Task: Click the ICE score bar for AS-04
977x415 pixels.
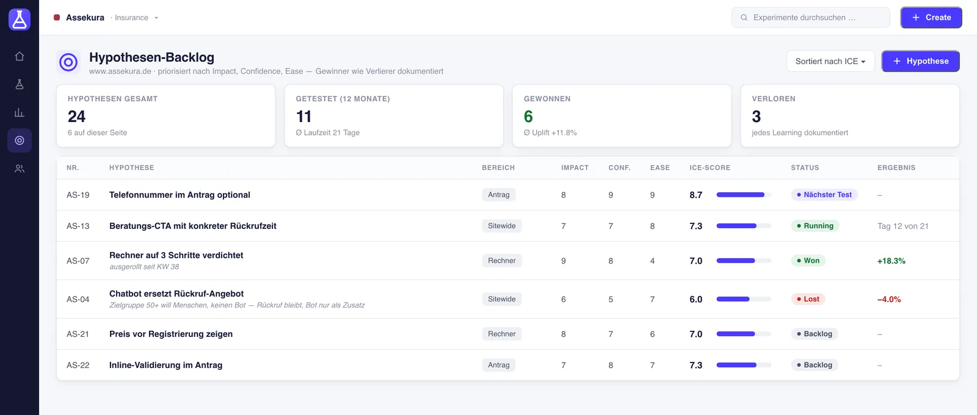Action: pos(744,299)
